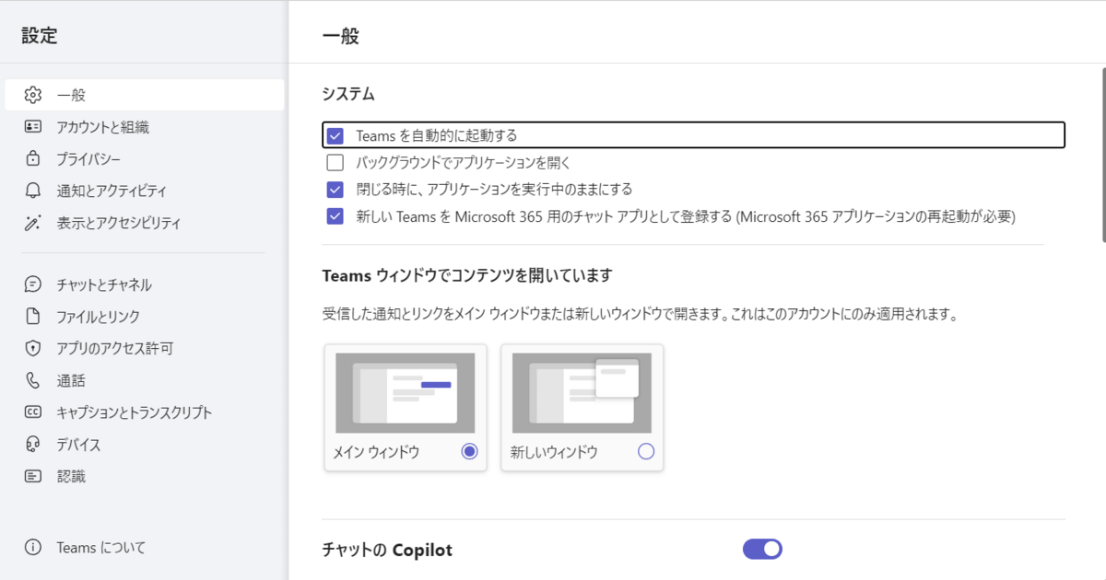This screenshot has height=580, width=1106.
Task: Click the メイン ウィンドウ preview thumbnail
Action: [x=406, y=393]
